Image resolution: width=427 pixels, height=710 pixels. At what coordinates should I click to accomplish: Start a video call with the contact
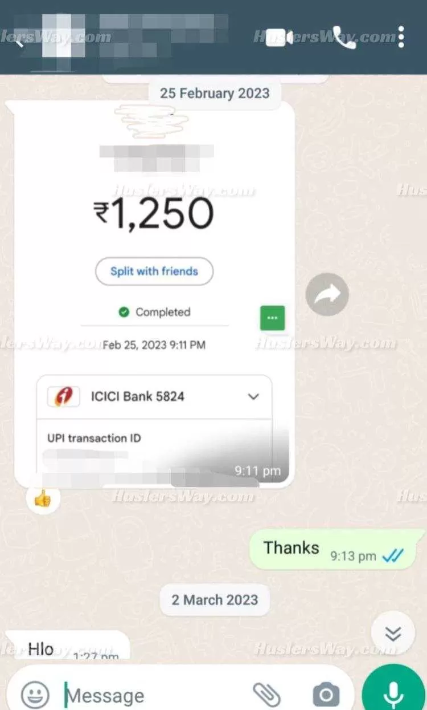click(x=280, y=38)
